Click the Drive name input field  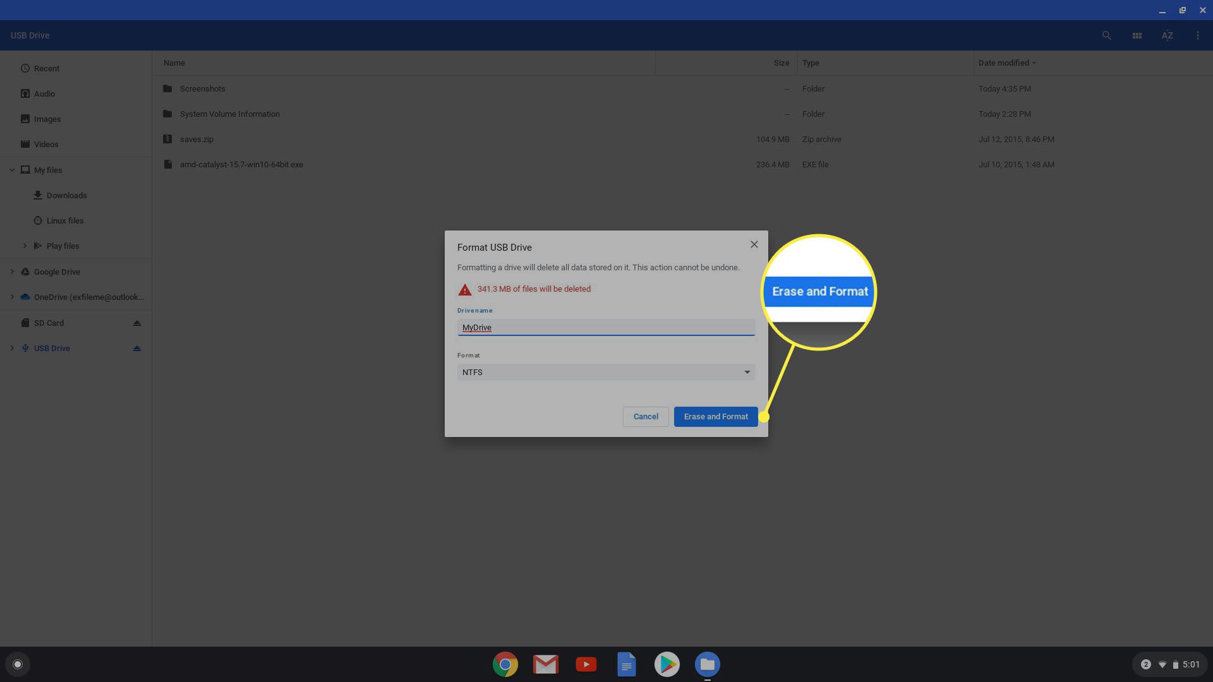tap(606, 327)
